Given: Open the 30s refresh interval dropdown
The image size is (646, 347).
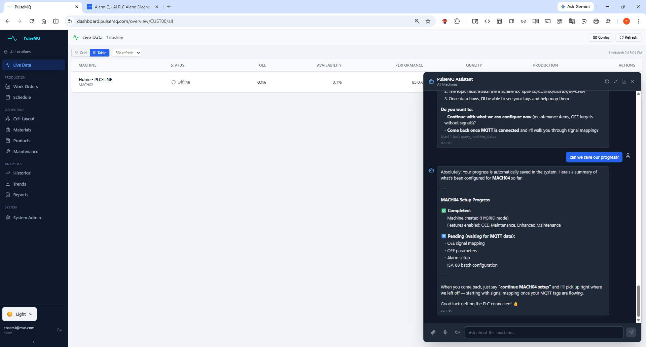Looking at the screenshot, I should (127, 53).
